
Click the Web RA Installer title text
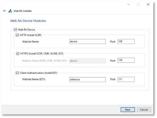point(23,11)
